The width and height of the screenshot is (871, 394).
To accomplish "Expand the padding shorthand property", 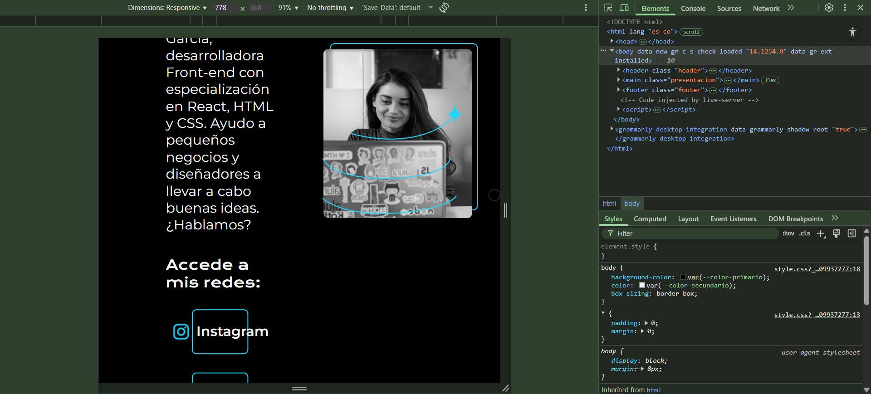I will coord(646,323).
